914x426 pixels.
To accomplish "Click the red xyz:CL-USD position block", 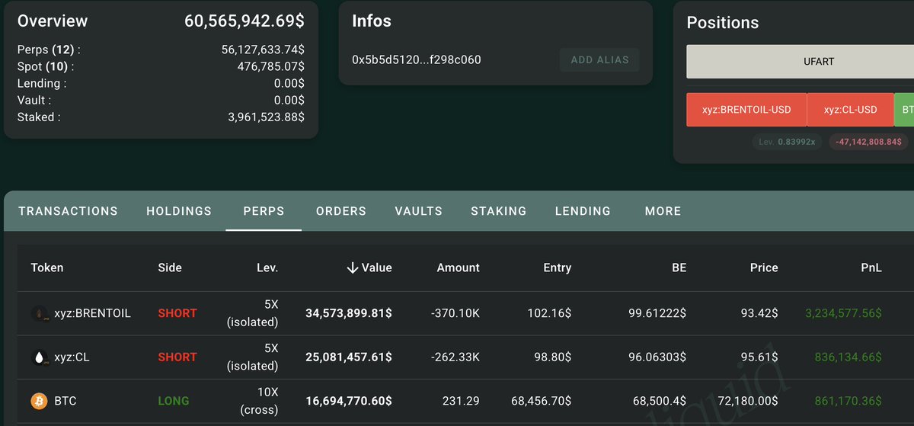I will (850, 110).
